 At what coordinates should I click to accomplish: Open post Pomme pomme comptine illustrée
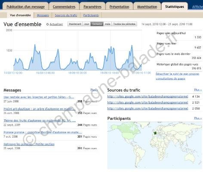(43, 132)
